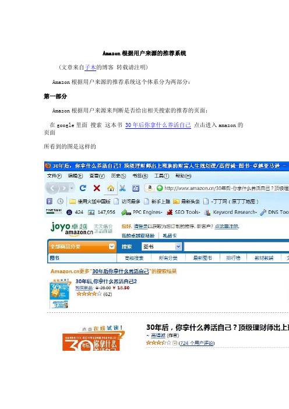Select the 图书 tab under categories
Image resolution: width=289 pixels, height=409 pixels.
(55, 258)
